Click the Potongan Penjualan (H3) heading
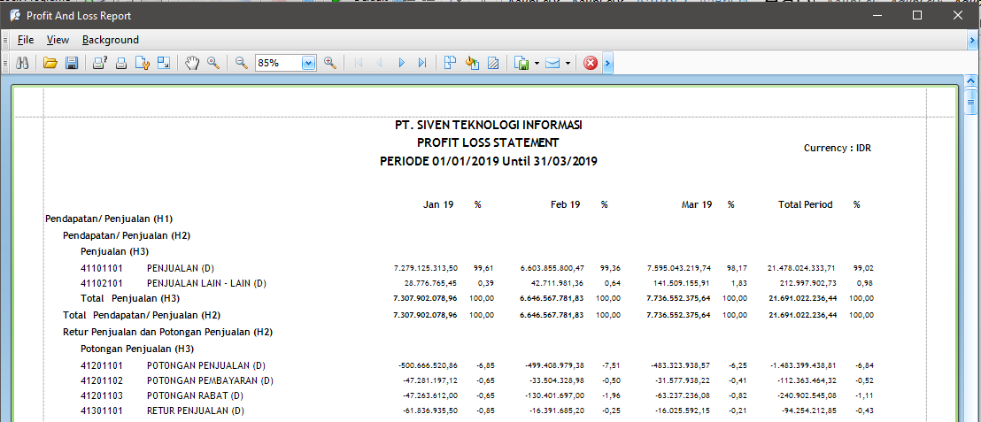 (137, 349)
